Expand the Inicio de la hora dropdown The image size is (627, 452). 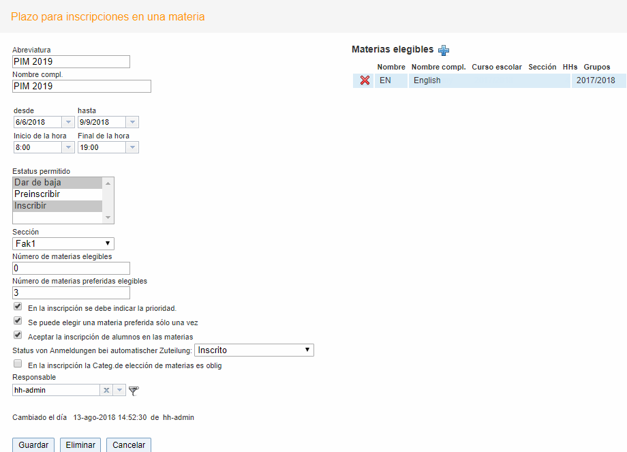click(x=68, y=147)
